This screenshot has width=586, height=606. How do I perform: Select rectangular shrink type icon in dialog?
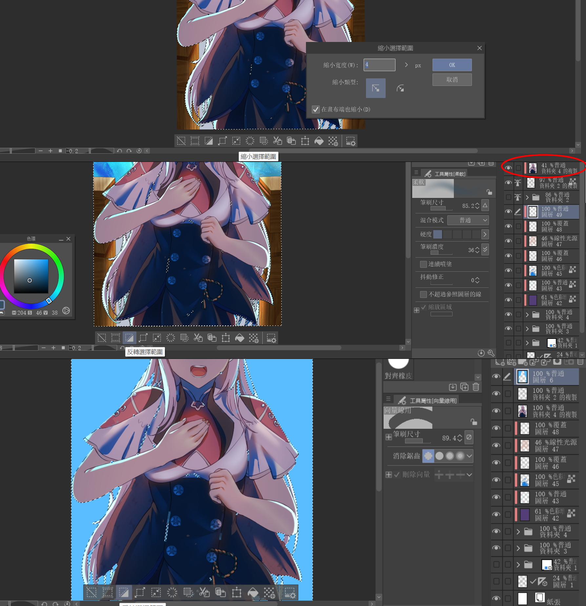click(x=375, y=88)
